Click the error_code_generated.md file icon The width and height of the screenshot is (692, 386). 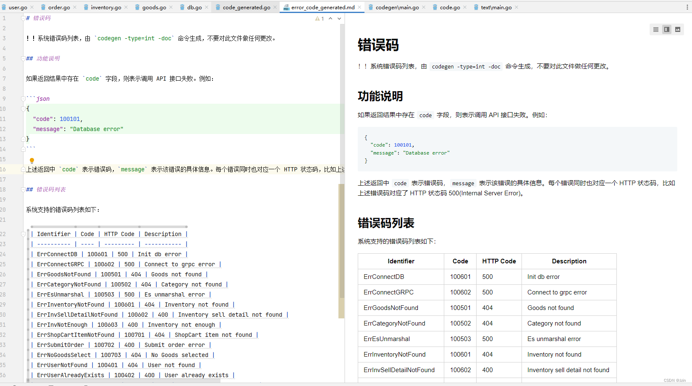pos(286,7)
